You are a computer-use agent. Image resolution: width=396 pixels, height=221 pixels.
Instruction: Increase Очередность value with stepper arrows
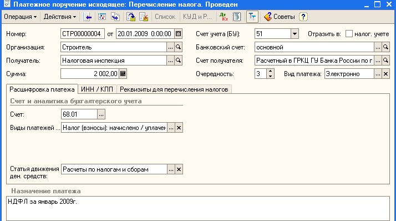coord(270,71)
